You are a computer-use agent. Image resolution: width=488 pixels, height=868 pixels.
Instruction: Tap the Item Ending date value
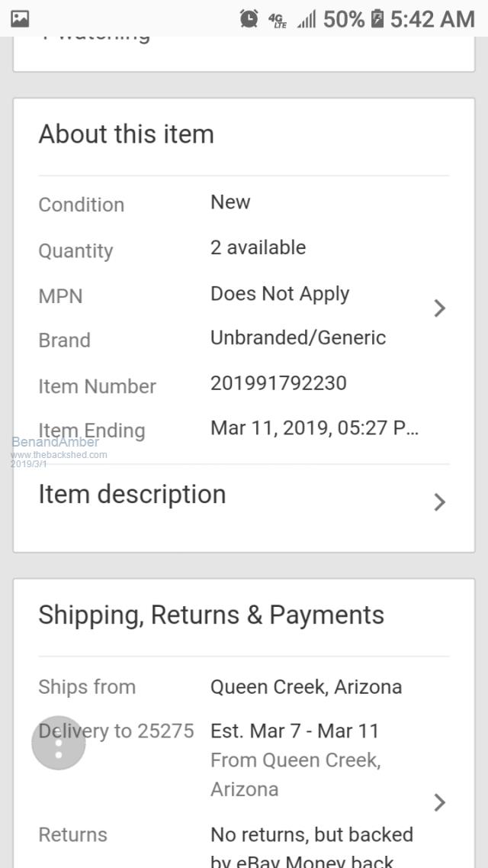click(314, 428)
